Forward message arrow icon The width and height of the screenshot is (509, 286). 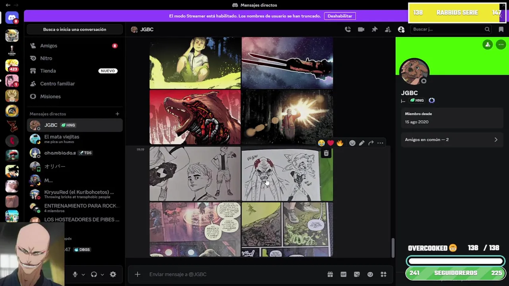pyautogui.click(x=371, y=143)
